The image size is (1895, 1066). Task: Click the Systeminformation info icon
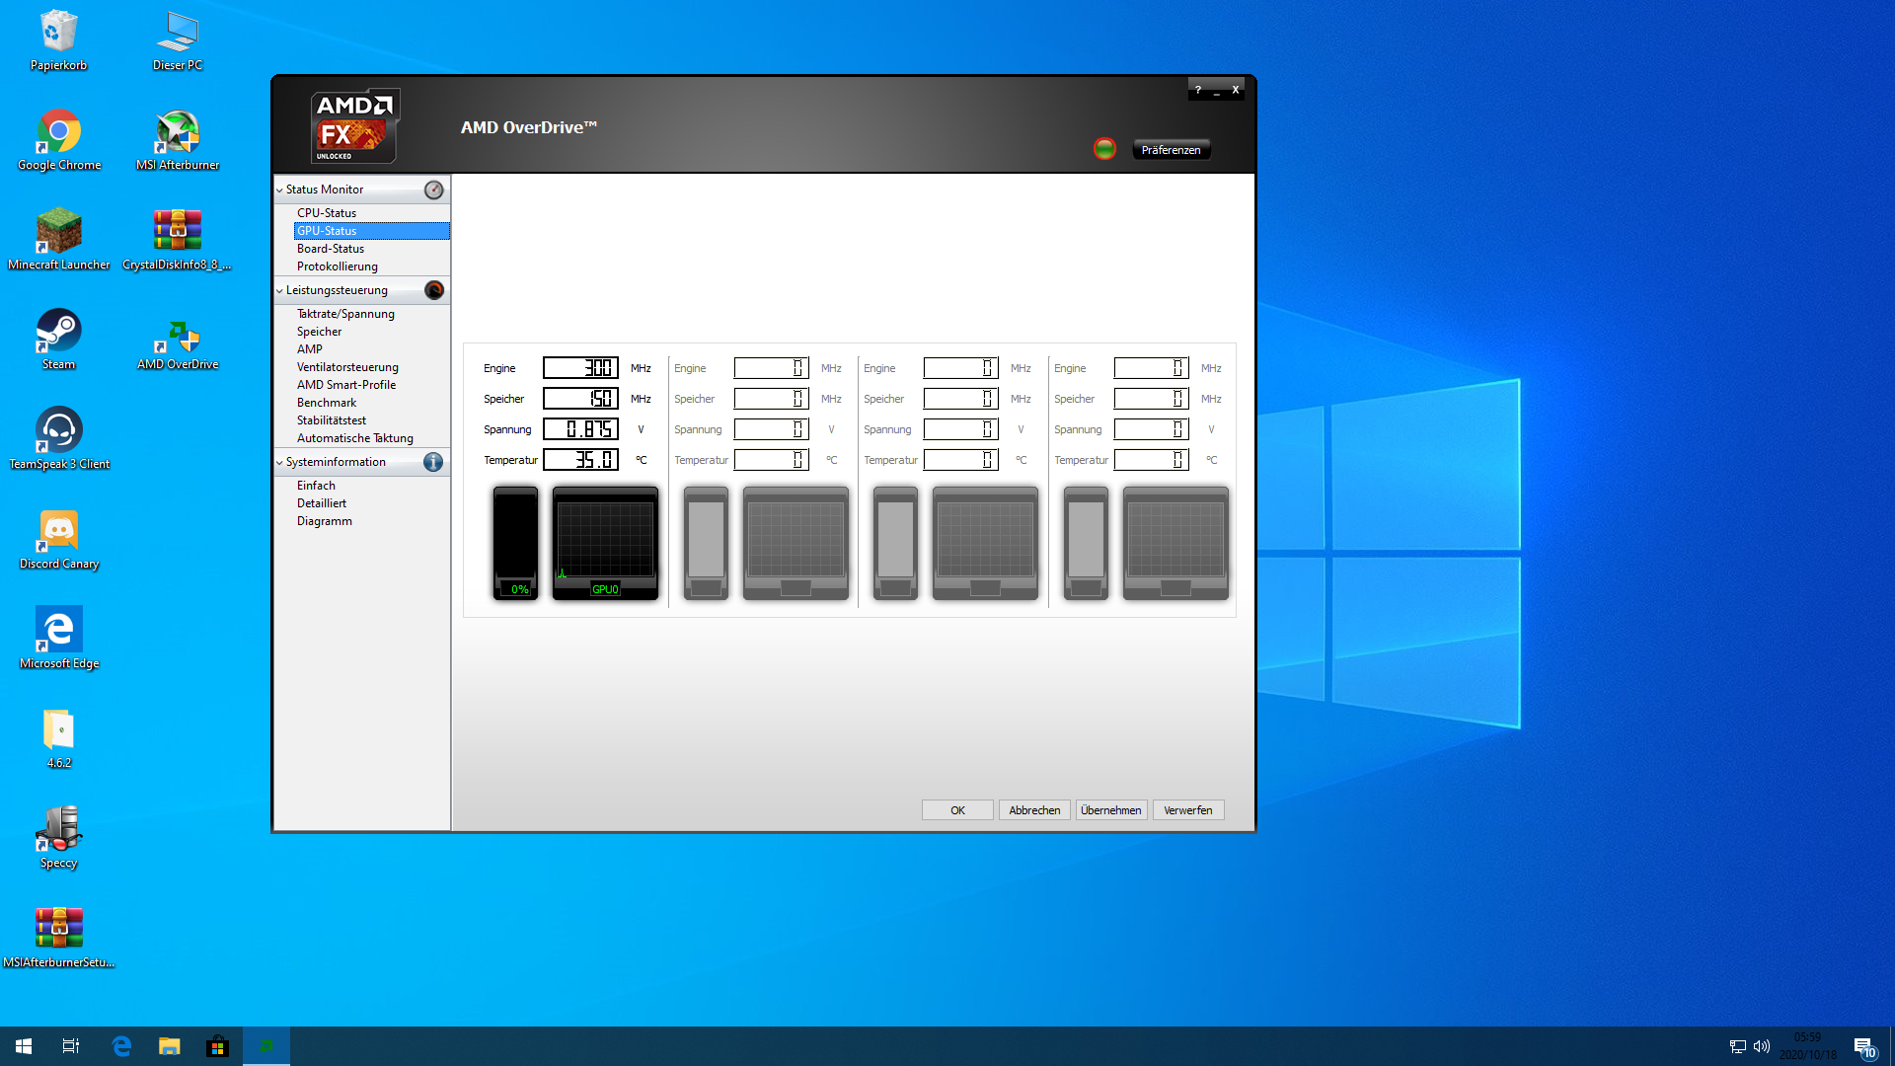pyautogui.click(x=433, y=462)
